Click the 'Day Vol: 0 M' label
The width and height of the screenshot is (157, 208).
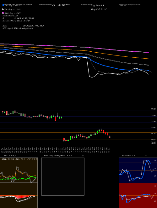pyautogui.click(x=99, y=9)
